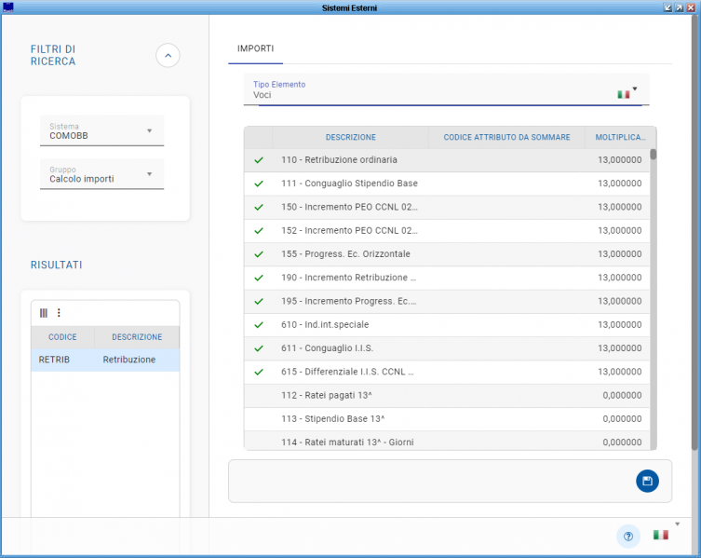Collapse the Filtri di Ricerca section
This screenshot has height=558, width=701.
[x=168, y=56]
